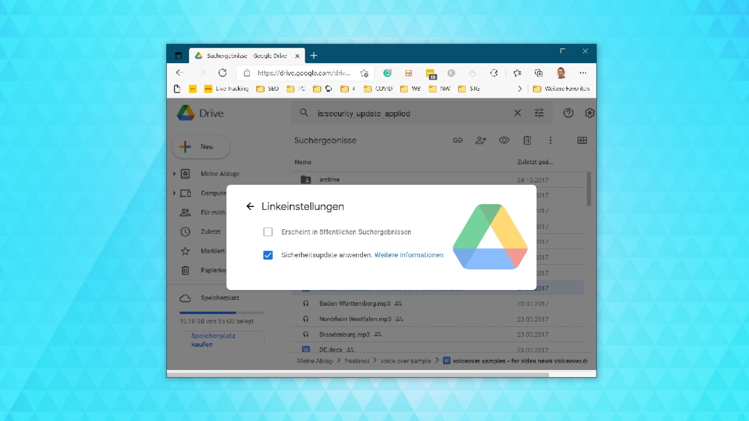The height and width of the screenshot is (421, 749).
Task: Open Drive settings gear
Action: 589,113
